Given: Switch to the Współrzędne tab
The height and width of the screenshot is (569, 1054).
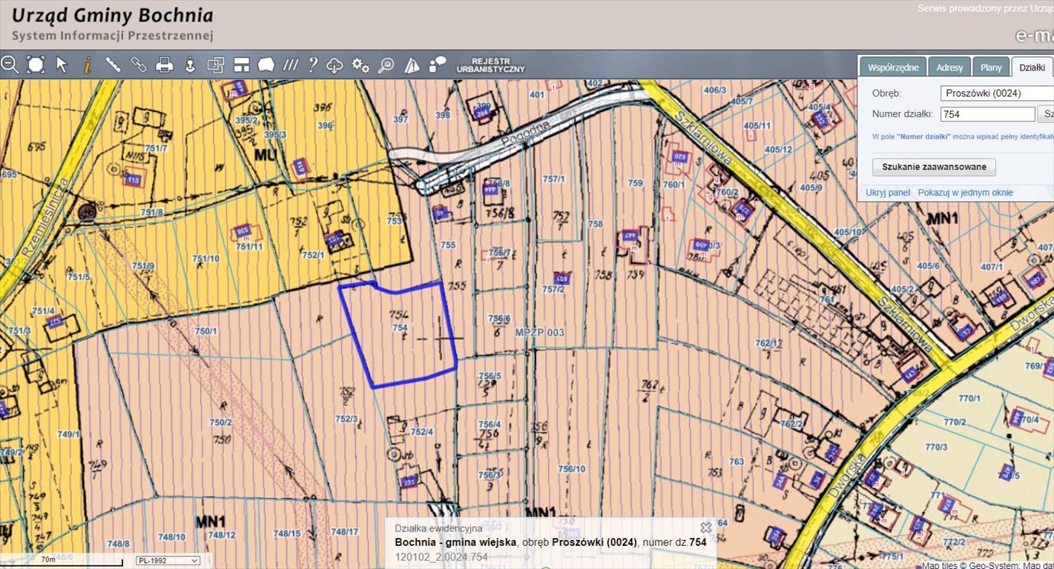Looking at the screenshot, I should (x=892, y=67).
